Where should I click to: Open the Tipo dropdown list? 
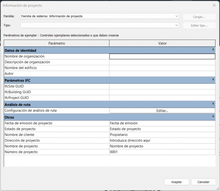pos(176,25)
